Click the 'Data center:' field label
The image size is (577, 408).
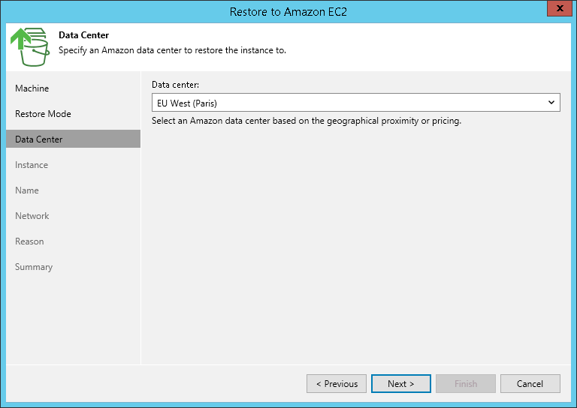[x=175, y=85]
